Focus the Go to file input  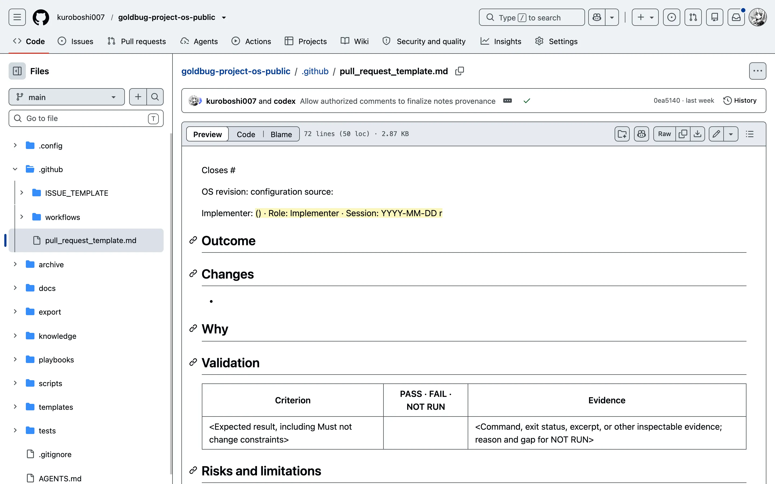[86, 118]
